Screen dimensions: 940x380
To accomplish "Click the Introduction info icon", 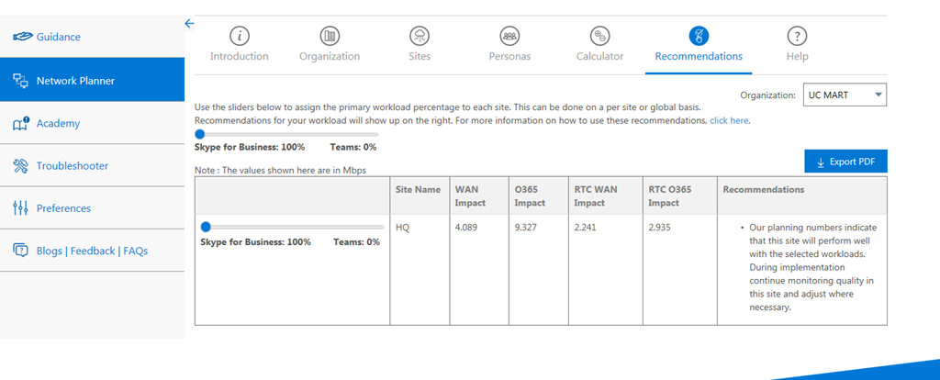I will pos(239,36).
